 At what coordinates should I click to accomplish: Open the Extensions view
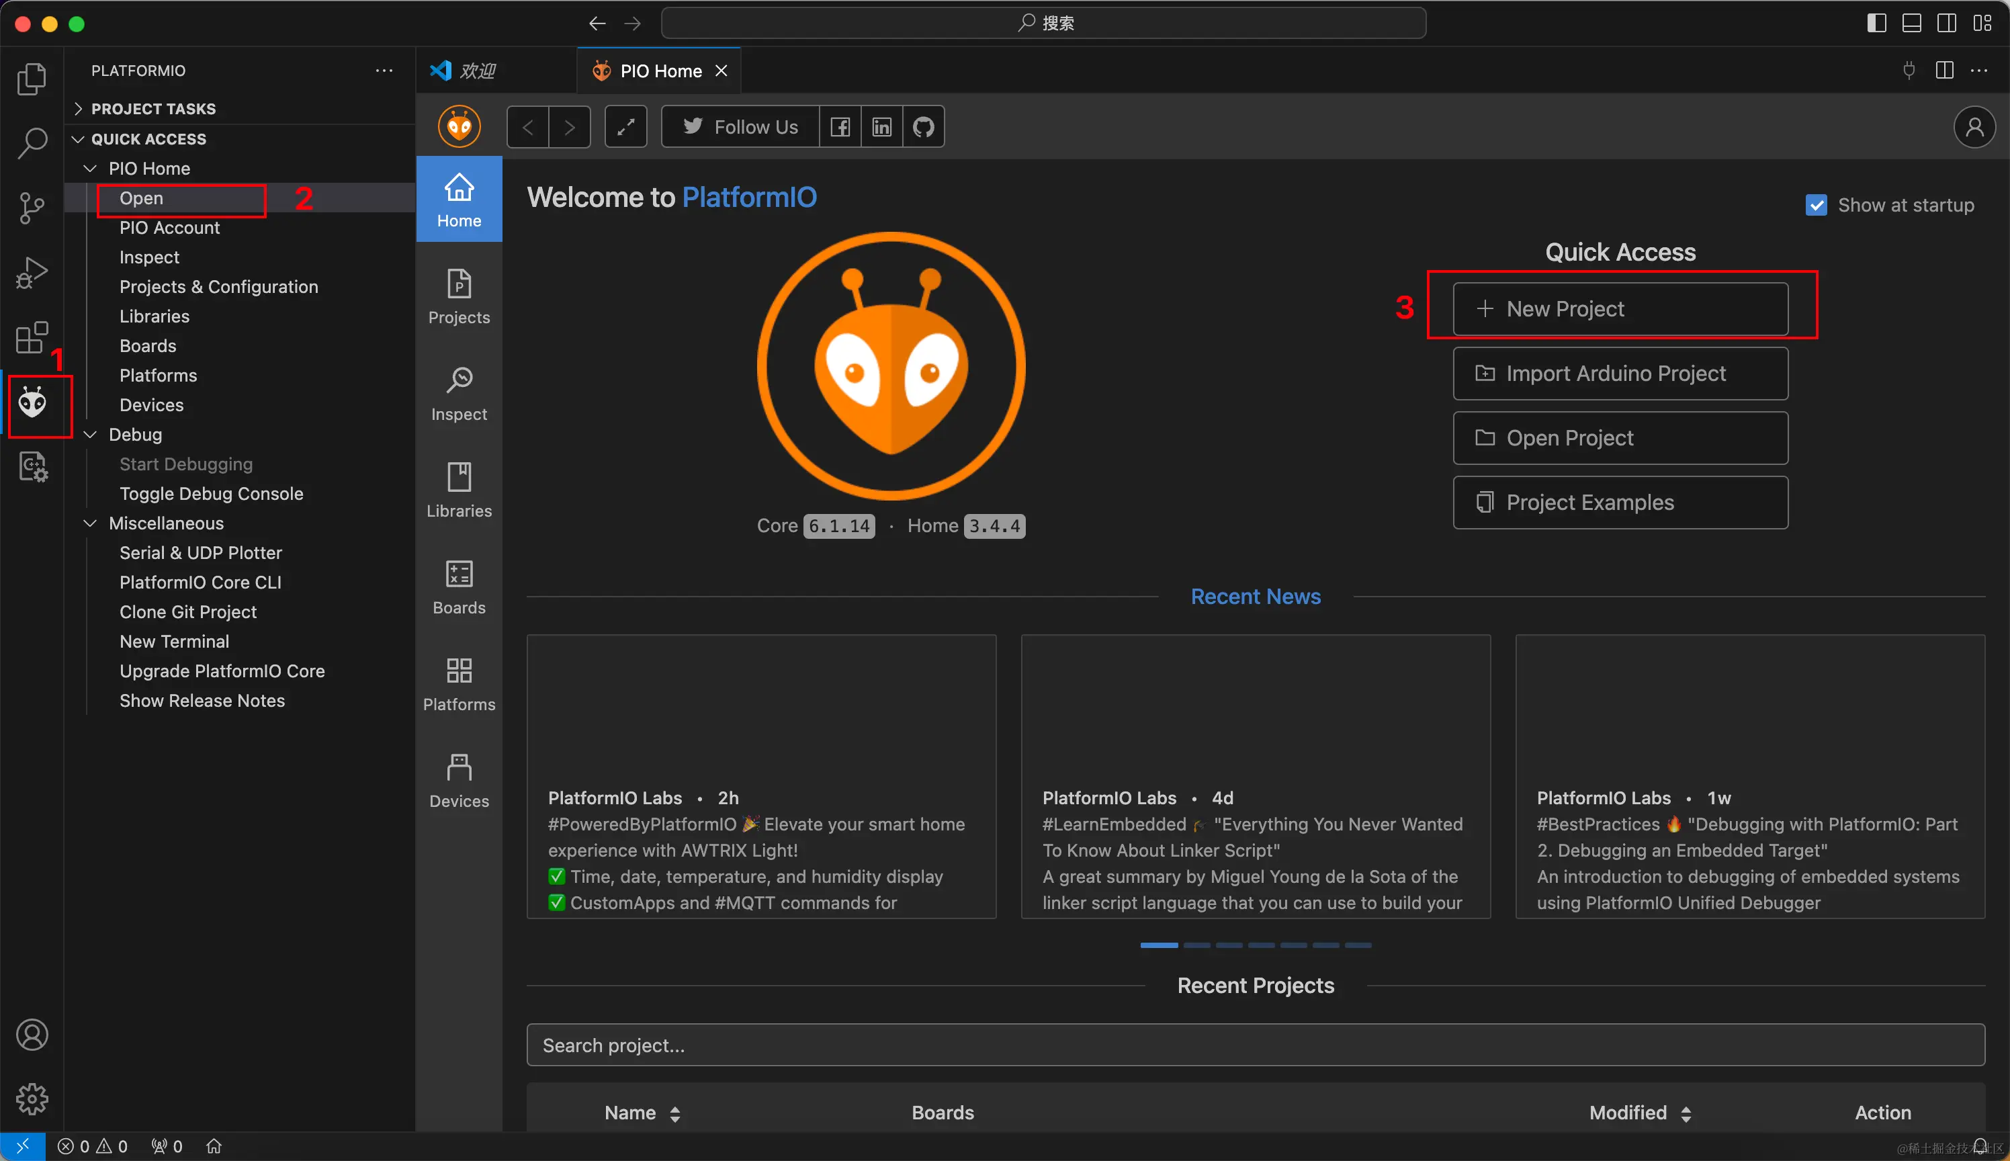click(32, 337)
